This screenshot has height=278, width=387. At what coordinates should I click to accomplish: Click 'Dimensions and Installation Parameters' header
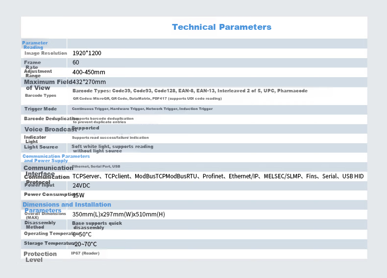click(67, 208)
